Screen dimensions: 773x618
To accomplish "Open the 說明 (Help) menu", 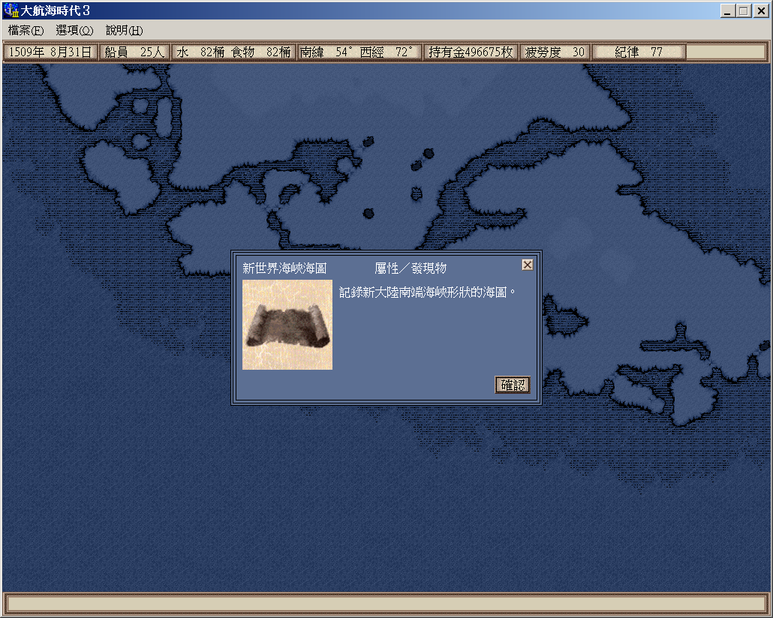I will [124, 31].
